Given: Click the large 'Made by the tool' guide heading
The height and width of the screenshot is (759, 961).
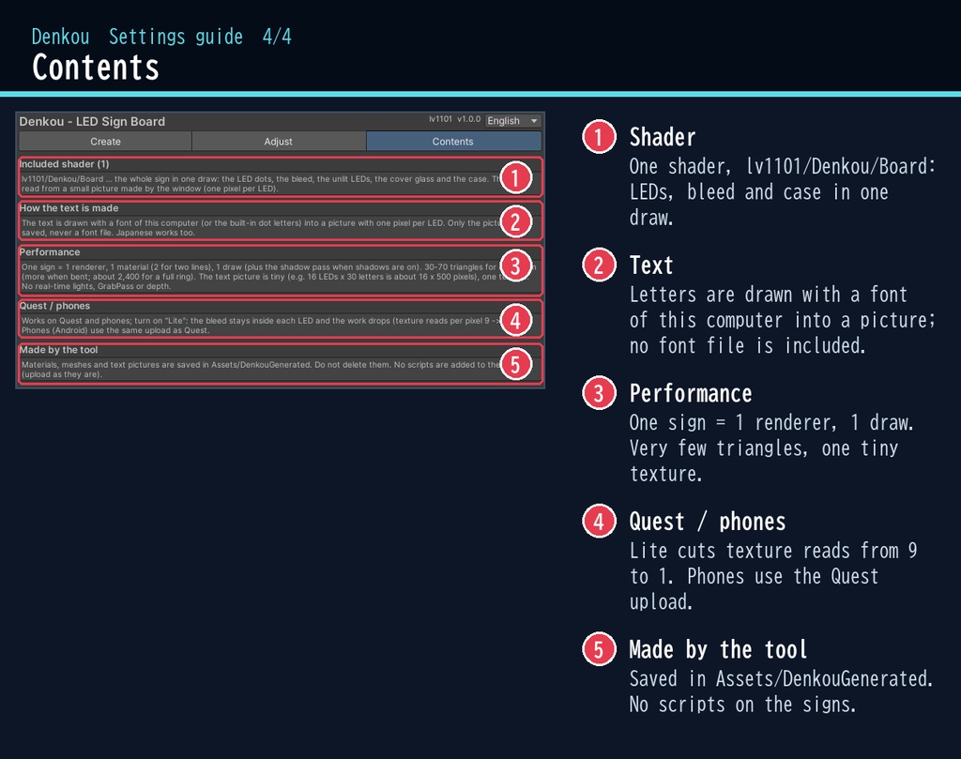Looking at the screenshot, I should tap(718, 649).
